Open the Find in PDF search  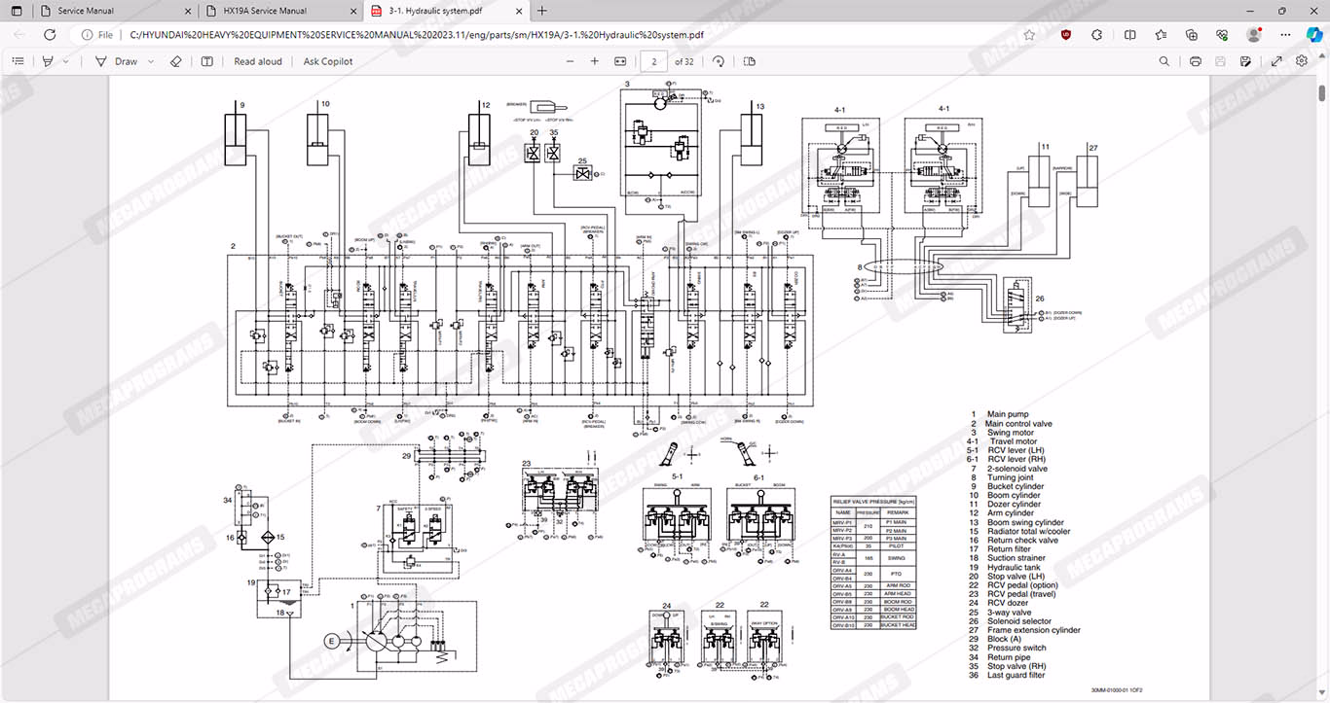(1164, 61)
